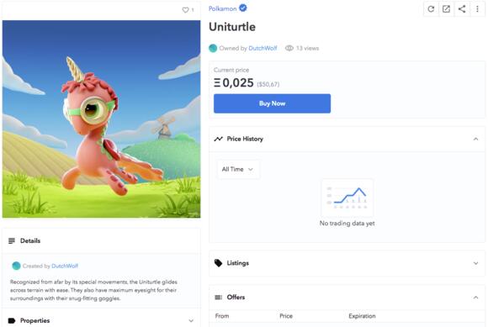Click the owner avatar beside DutchWolf
The width and height of the screenshot is (488, 327).
213,48
